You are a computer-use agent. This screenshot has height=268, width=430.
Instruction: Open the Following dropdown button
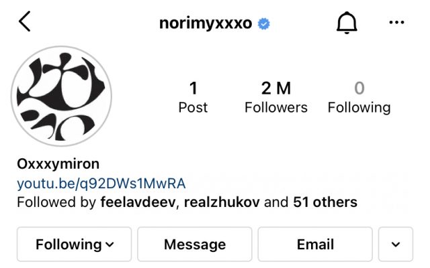[75, 244]
